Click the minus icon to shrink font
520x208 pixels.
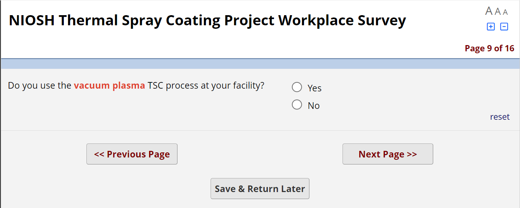(x=504, y=27)
